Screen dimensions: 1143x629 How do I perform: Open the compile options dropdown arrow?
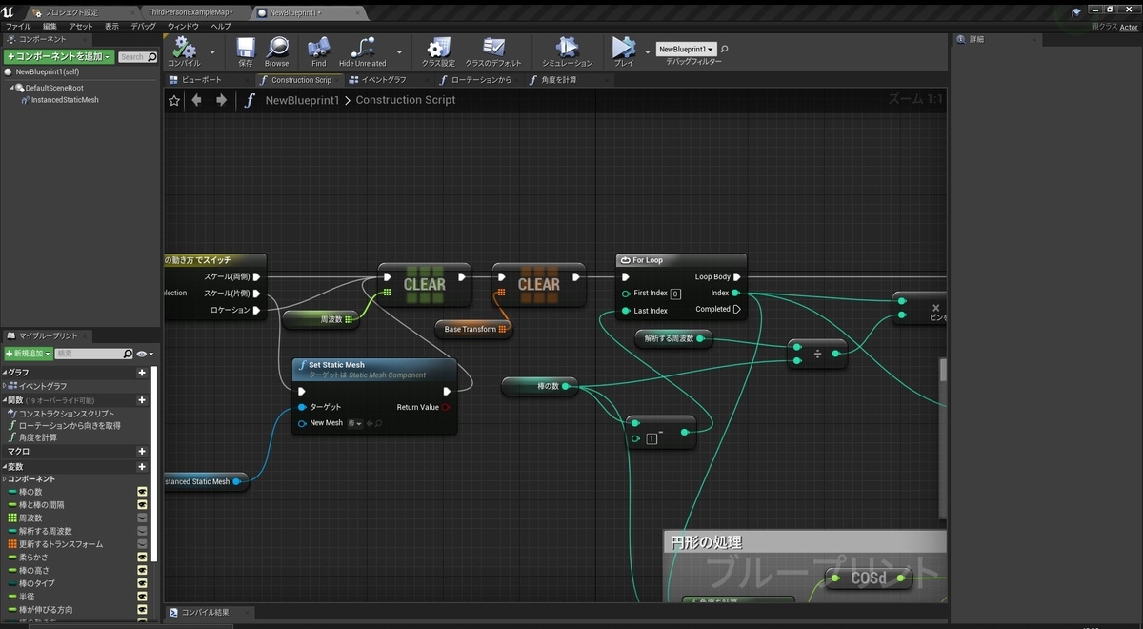click(x=211, y=51)
